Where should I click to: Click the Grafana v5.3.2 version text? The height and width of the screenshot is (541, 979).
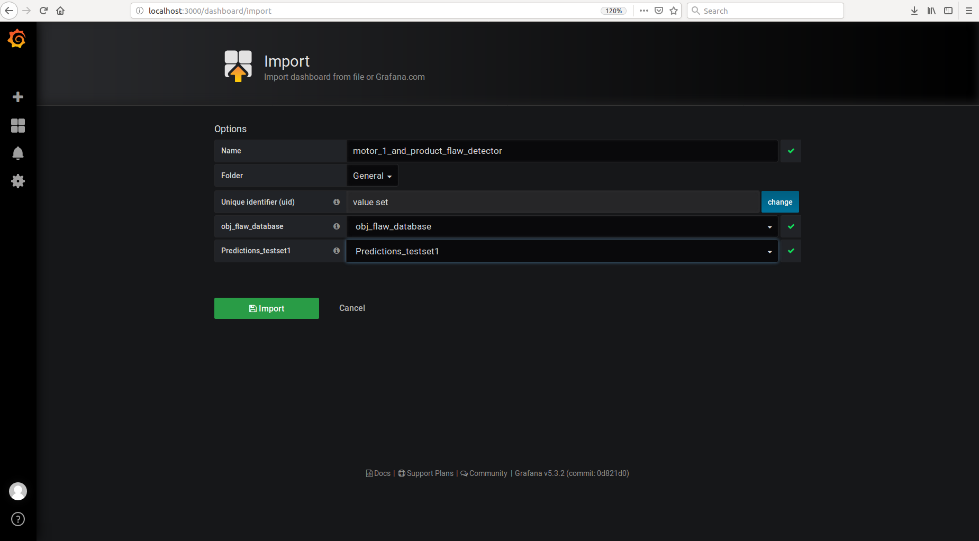[x=572, y=473]
